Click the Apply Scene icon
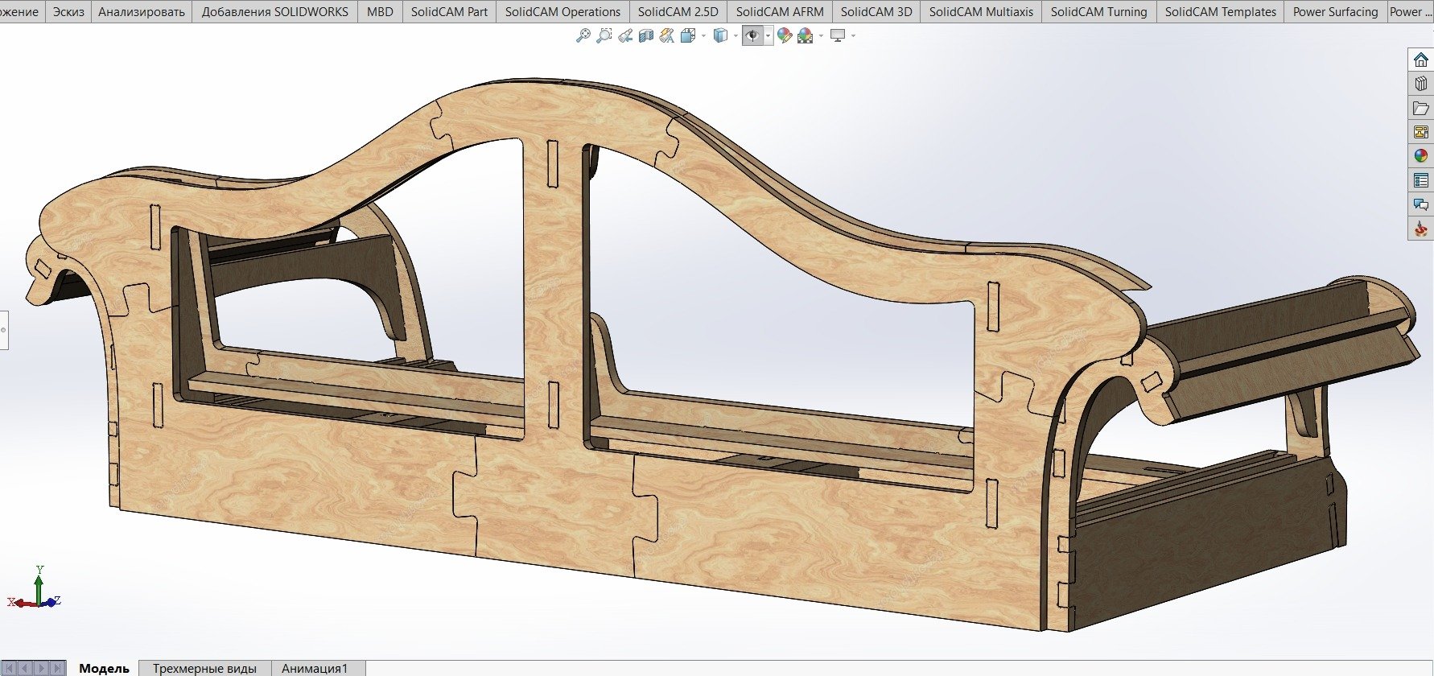Image resolution: width=1434 pixels, height=676 pixels. click(806, 35)
